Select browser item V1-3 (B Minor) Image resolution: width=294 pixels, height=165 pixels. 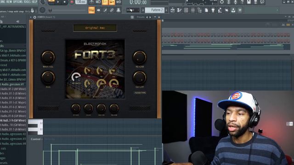pos(13,93)
